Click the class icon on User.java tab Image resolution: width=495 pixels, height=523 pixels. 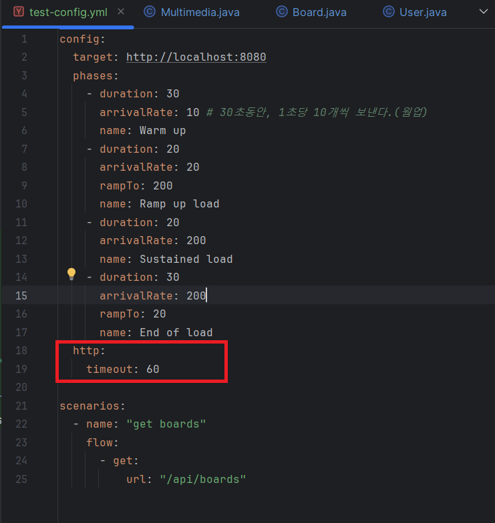pyautogui.click(x=389, y=12)
